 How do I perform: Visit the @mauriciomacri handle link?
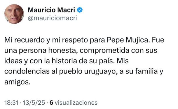(x=52, y=18)
